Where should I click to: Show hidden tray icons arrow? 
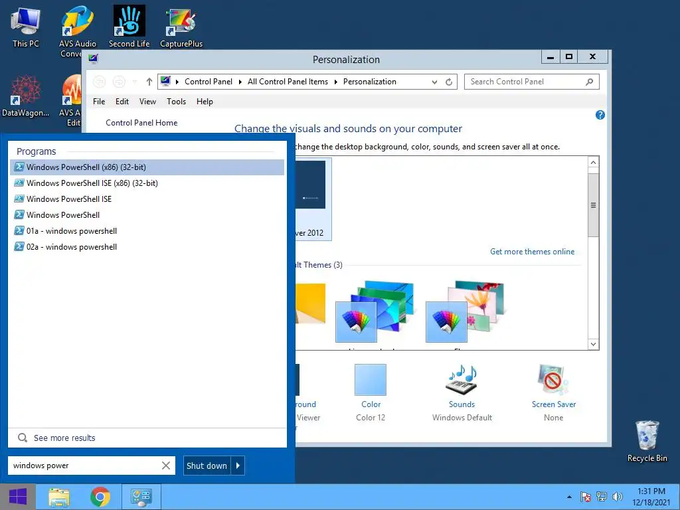point(569,497)
